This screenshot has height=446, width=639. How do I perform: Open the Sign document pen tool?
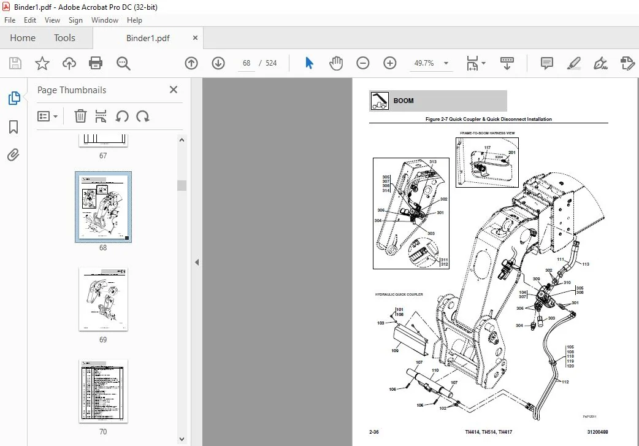(601, 63)
